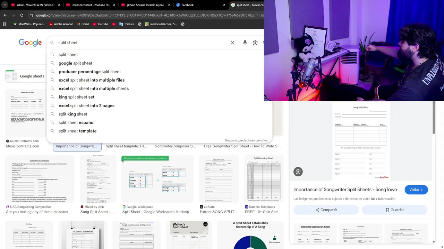The image size is (444, 249).
Task: Go back to previous page
Action: tap(5, 15)
